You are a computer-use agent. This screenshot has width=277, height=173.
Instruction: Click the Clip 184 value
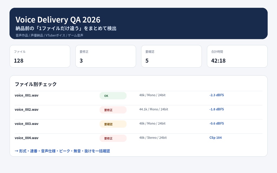point(216,138)
